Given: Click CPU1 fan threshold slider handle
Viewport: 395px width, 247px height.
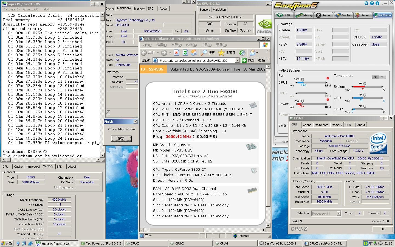Looking at the screenshot, I should [303, 80].
